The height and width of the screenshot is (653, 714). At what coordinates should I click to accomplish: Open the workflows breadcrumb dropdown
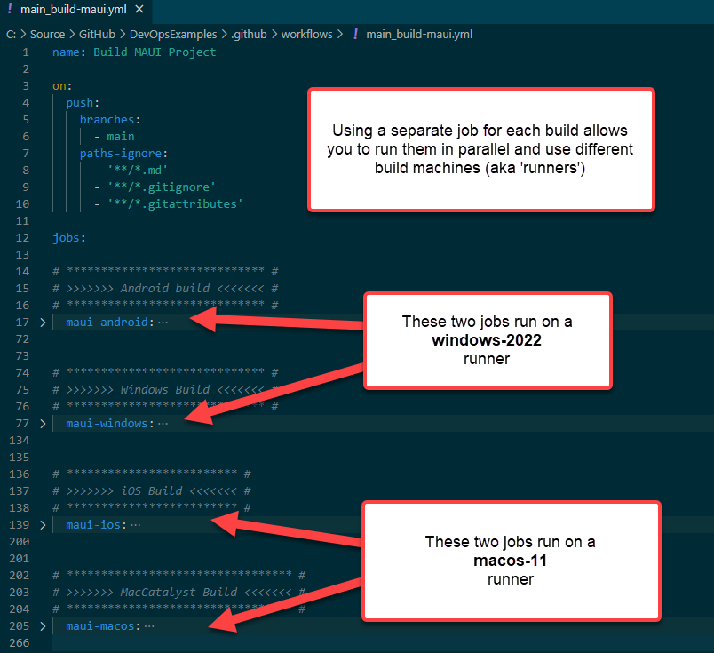(x=306, y=34)
